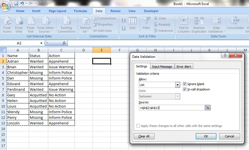Viewport: 249px width, 150px height.
Task: Open the Allow list dropdown
Action: pos(177,85)
